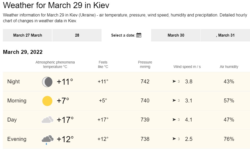The image size is (250, 150).
Task: Click the Evening rain cloud icon
Action: [47, 139]
